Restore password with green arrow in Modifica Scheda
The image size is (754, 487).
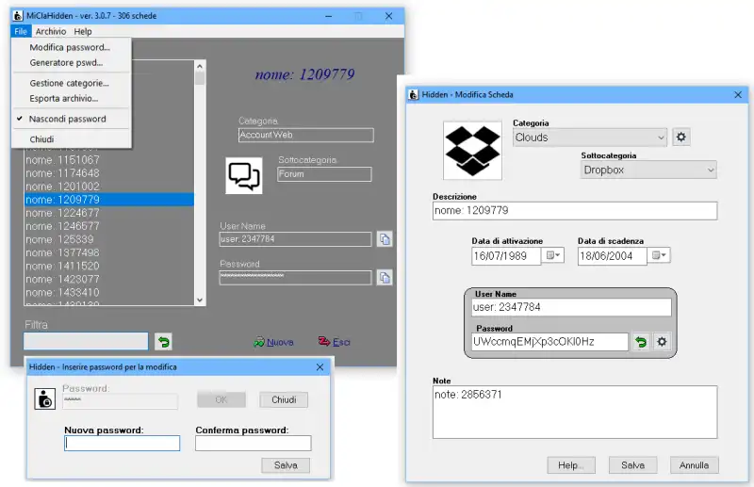tap(641, 342)
